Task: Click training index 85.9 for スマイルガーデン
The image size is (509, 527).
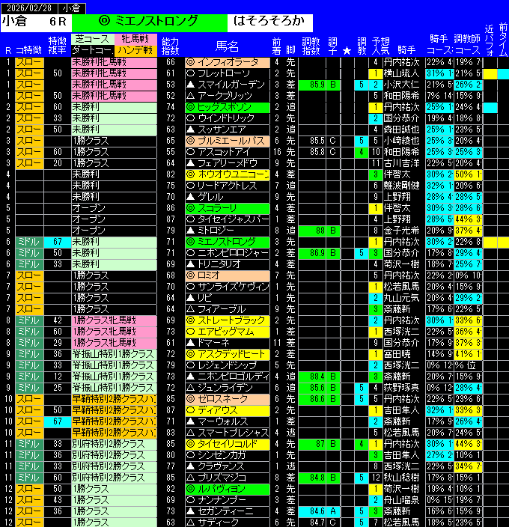Action: 312,85
